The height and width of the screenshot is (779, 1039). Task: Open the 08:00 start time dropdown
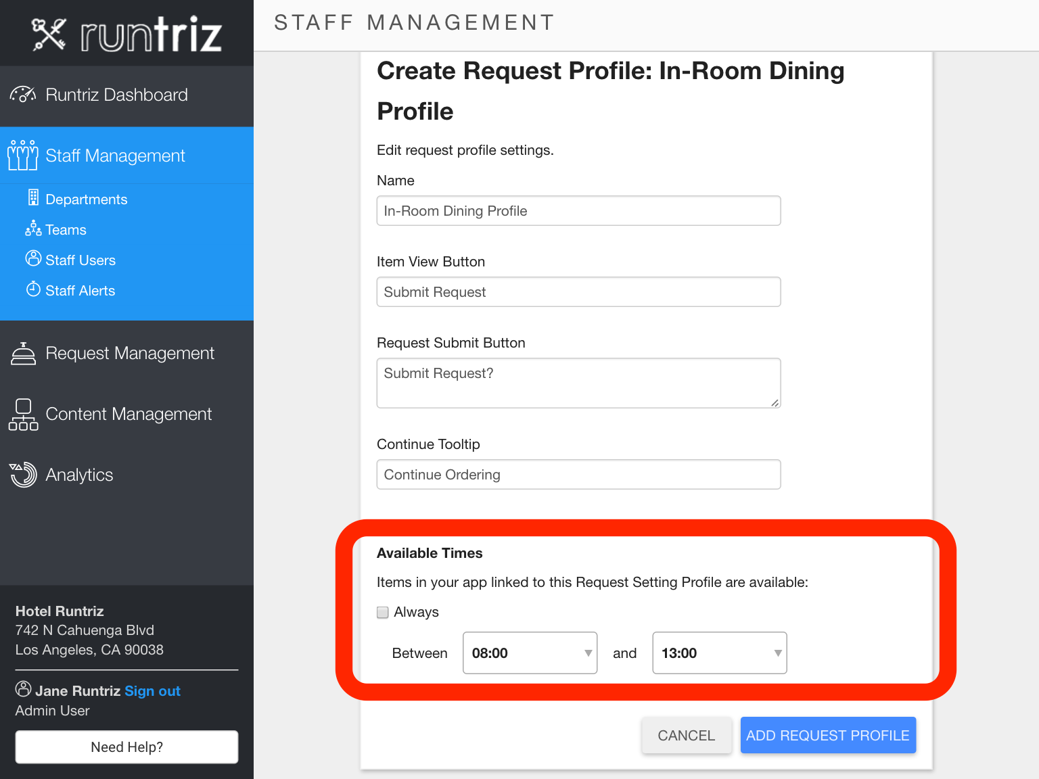click(530, 653)
